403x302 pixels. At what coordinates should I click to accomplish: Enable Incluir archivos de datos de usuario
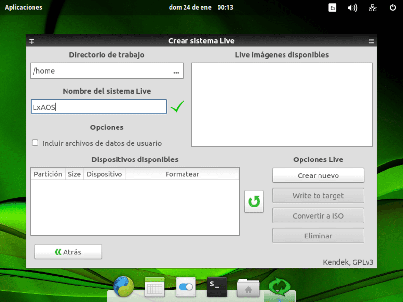click(35, 143)
